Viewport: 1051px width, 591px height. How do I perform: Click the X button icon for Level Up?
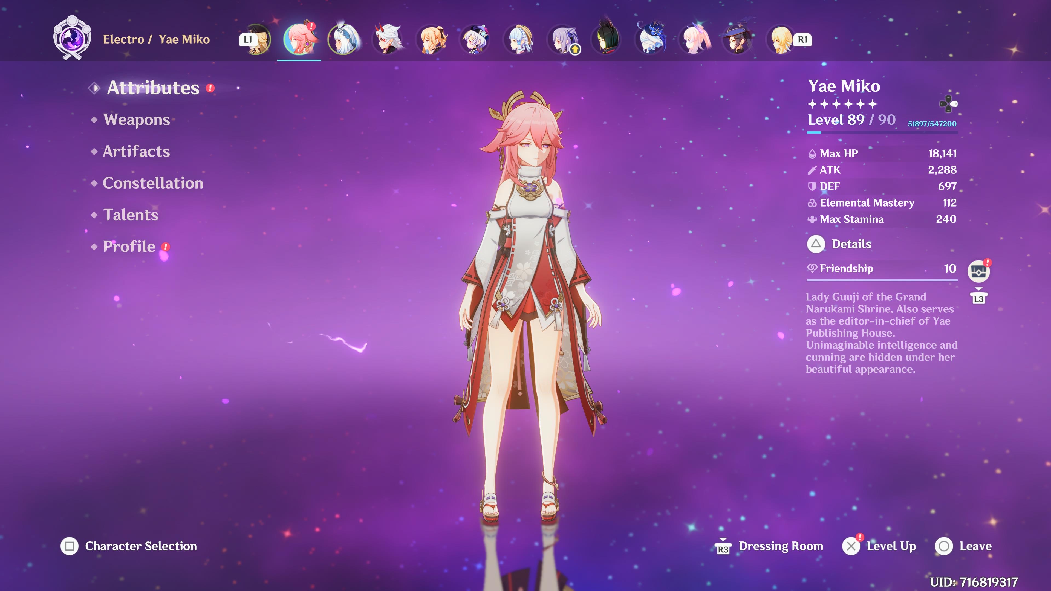tap(851, 546)
